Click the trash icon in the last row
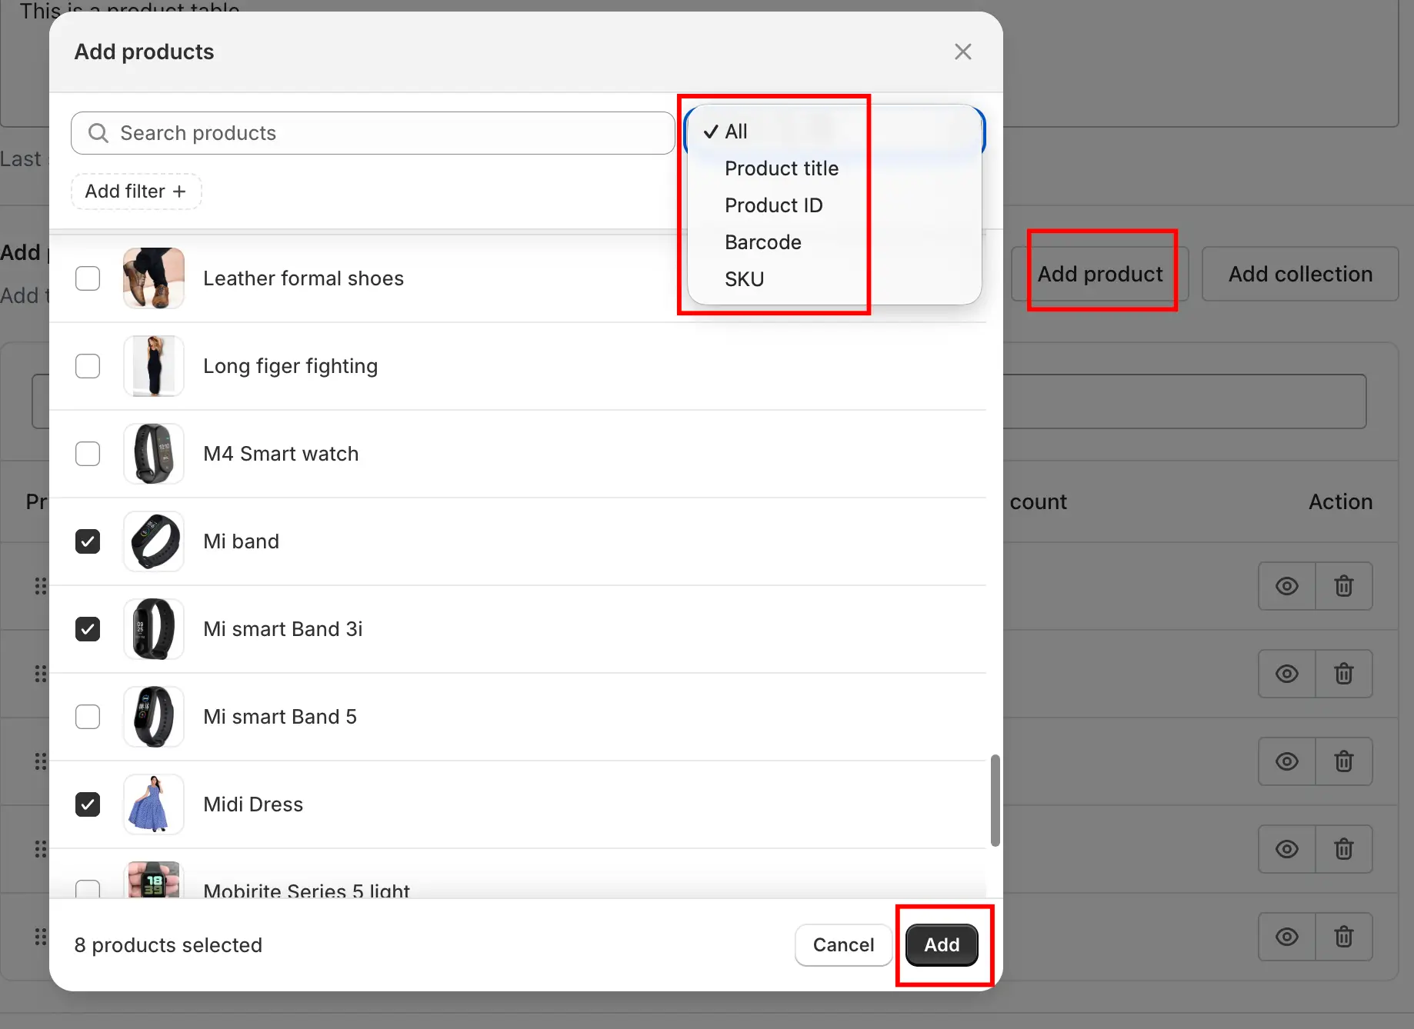This screenshot has width=1414, height=1029. coord(1343,937)
